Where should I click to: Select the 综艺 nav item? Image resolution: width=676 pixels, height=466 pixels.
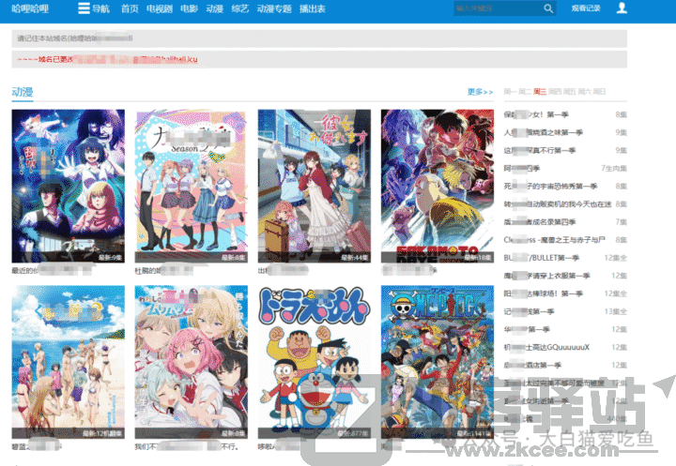240,8
